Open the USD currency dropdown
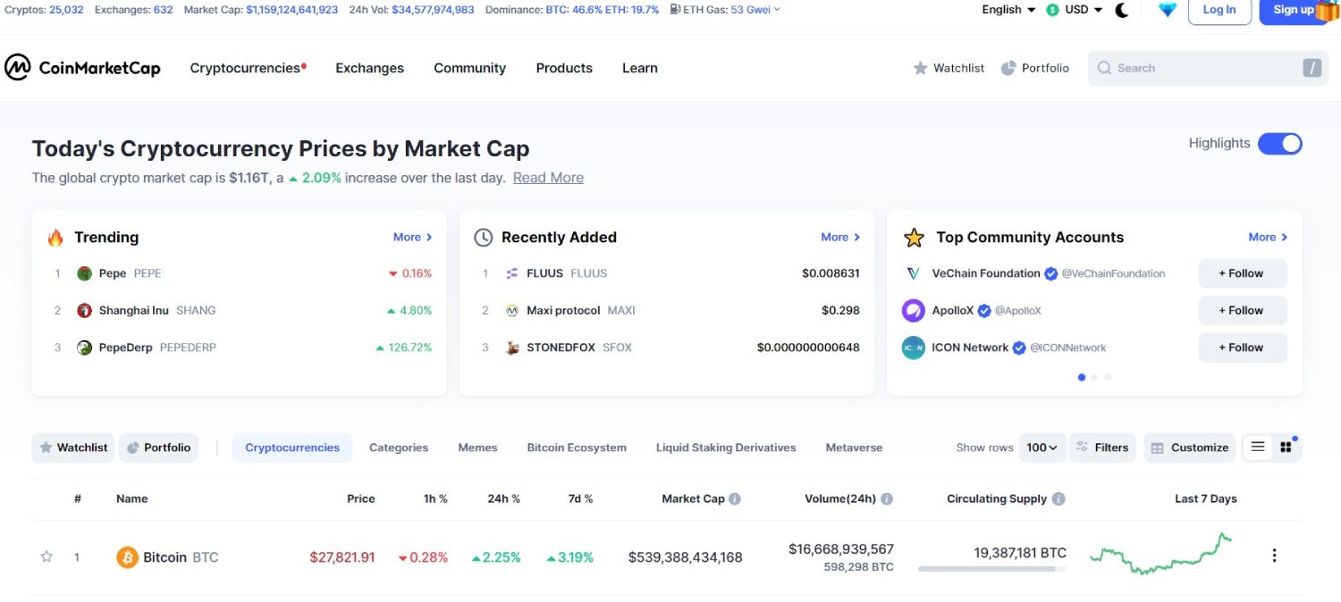This screenshot has height=602, width=1341. coord(1074,10)
